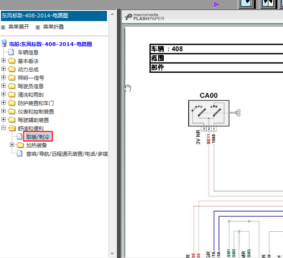Click the folder icon of 驾驶员信息
The width and height of the screenshot is (283, 258).
[x=12, y=86]
